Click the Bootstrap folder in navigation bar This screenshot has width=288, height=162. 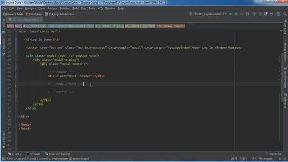pos(34,14)
